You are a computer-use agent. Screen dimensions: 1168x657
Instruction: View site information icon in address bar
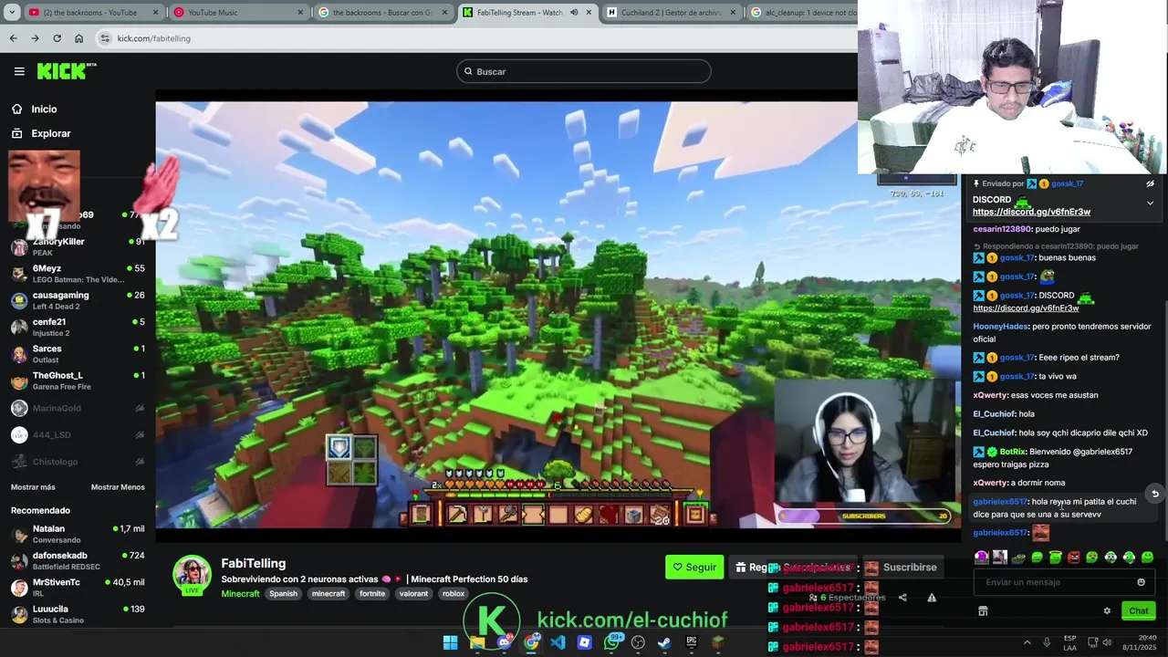(x=105, y=38)
